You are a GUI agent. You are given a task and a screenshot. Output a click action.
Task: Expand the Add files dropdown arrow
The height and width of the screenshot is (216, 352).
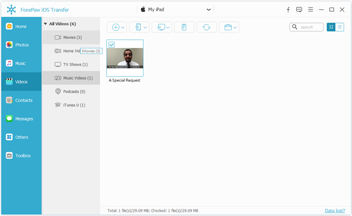tap(123, 28)
